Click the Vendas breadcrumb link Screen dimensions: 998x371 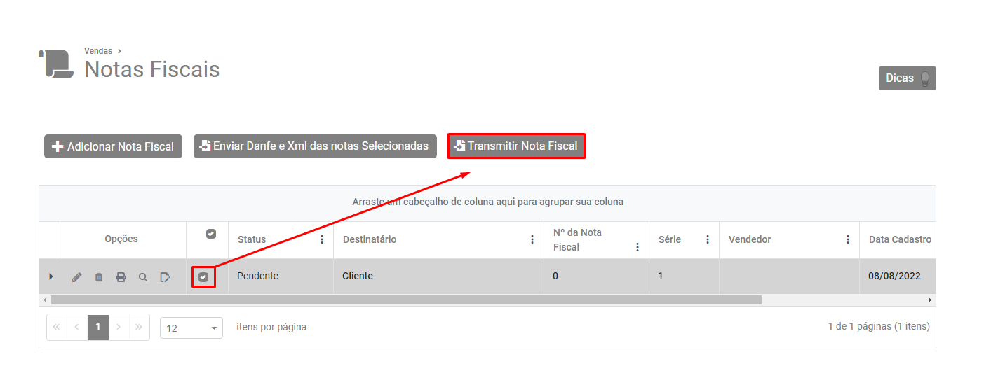coord(98,51)
